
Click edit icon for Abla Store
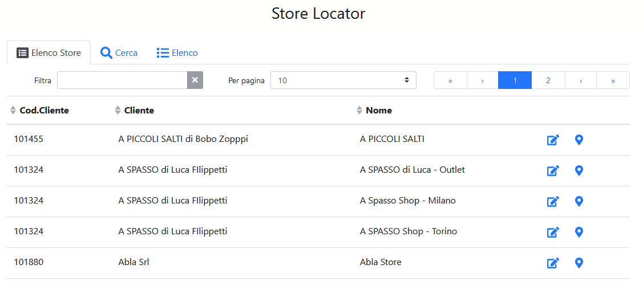[553, 263]
